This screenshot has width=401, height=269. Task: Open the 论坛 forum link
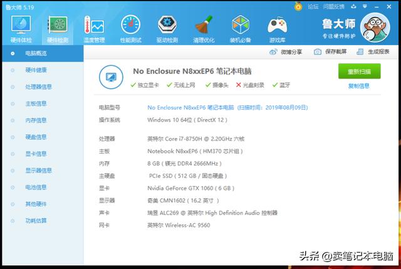click(x=313, y=6)
